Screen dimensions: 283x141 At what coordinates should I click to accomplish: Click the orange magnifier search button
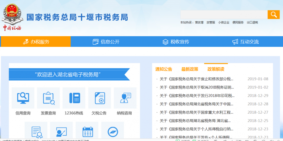274,15
